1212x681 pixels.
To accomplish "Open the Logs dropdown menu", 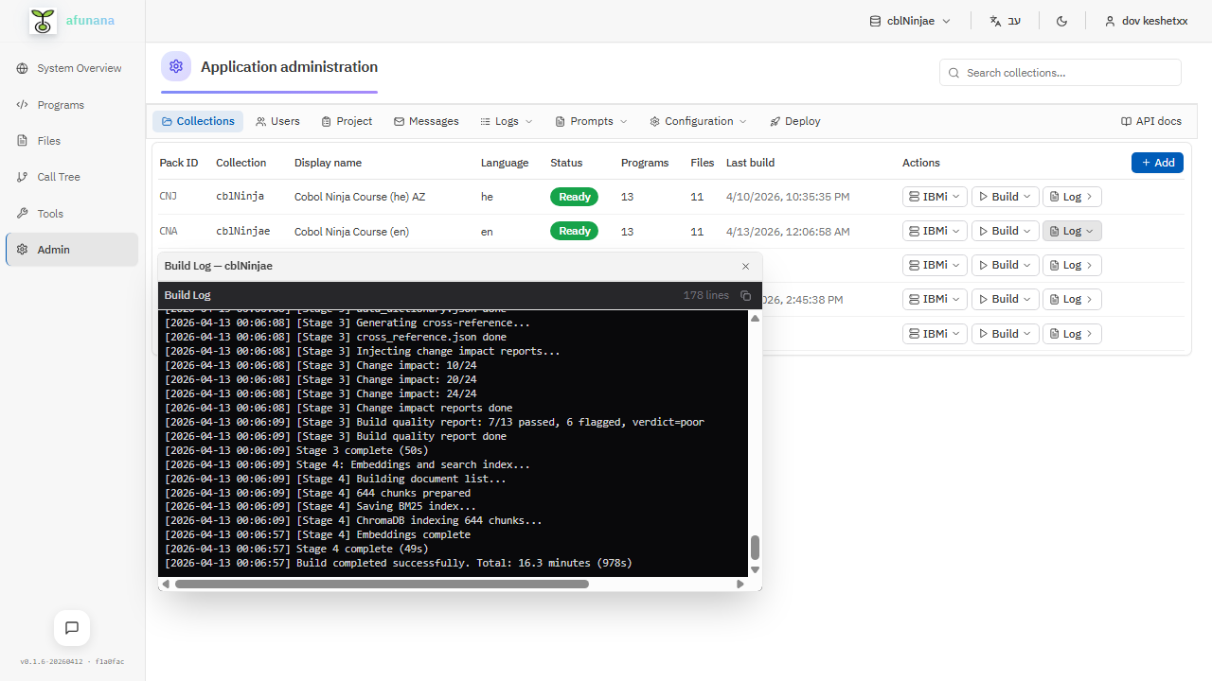I will (506, 121).
